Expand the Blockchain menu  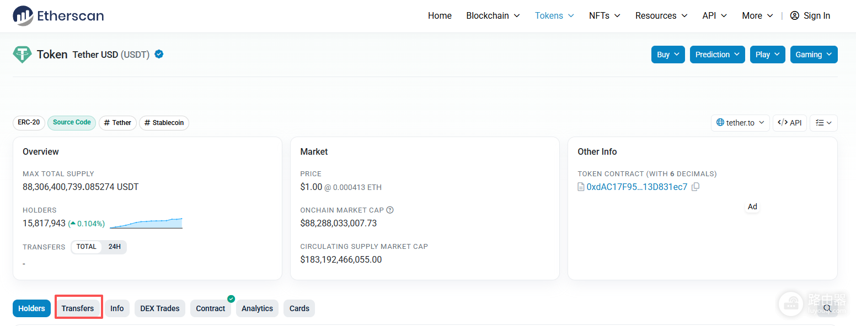pyautogui.click(x=493, y=15)
